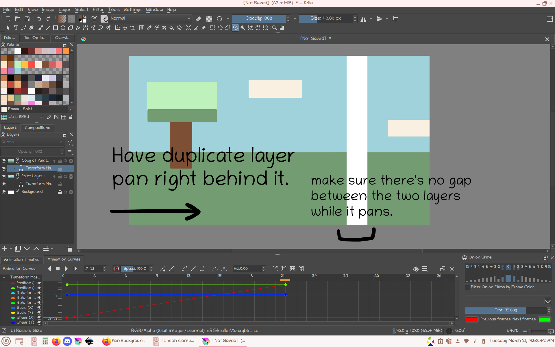Click the horizontal mirror tool icon

[x=363, y=19]
